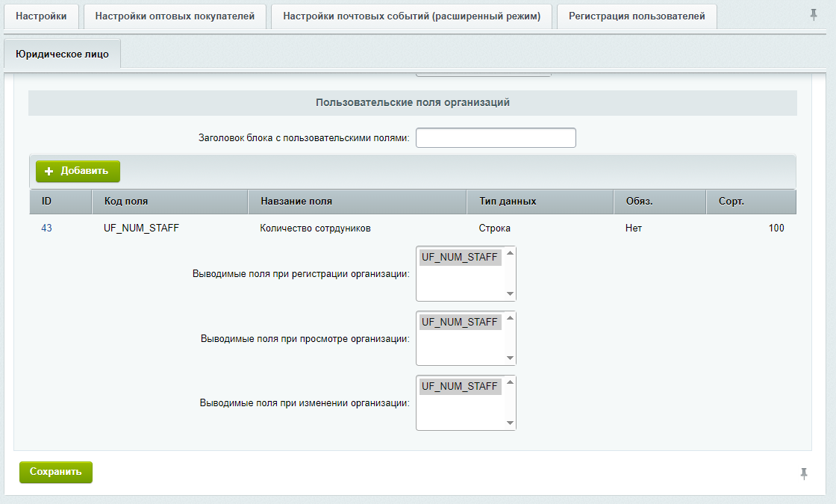Switch to Настройки оптовых покупателей tab
Viewport: 836px width, 504px height.
175,16
